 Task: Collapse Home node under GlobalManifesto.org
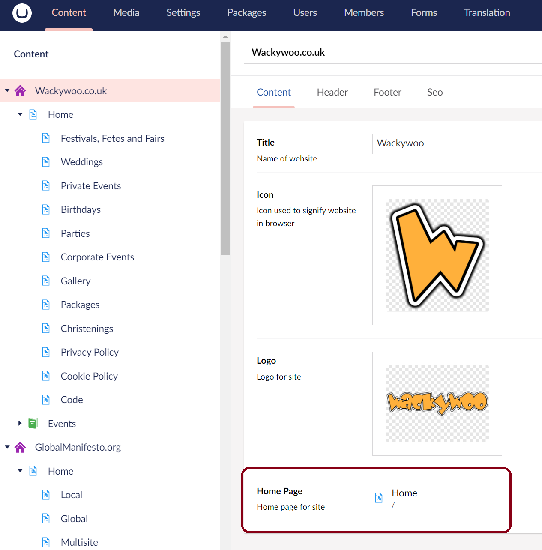[x=20, y=471]
